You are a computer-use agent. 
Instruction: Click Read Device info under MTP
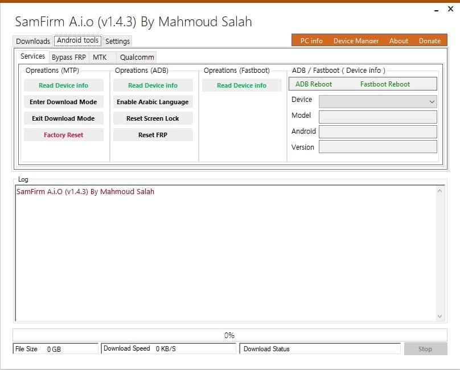64,85
